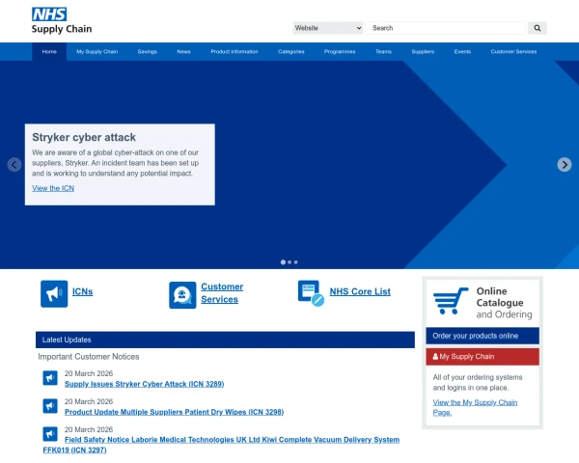Click the NHS Core List icon
The width and height of the screenshot is (579, 463).
(x=311, y=293)
